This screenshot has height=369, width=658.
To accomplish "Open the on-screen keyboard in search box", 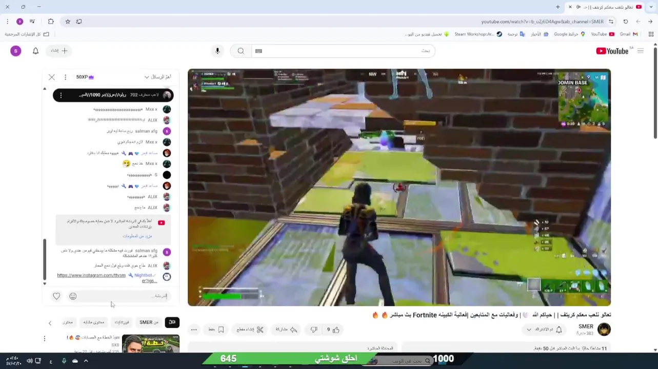I will 258,51.
